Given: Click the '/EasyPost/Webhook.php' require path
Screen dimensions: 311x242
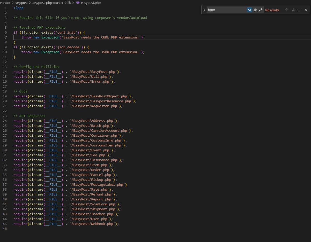Looking at the screenshot, I should pyautogui.click(x=93, y=224).
